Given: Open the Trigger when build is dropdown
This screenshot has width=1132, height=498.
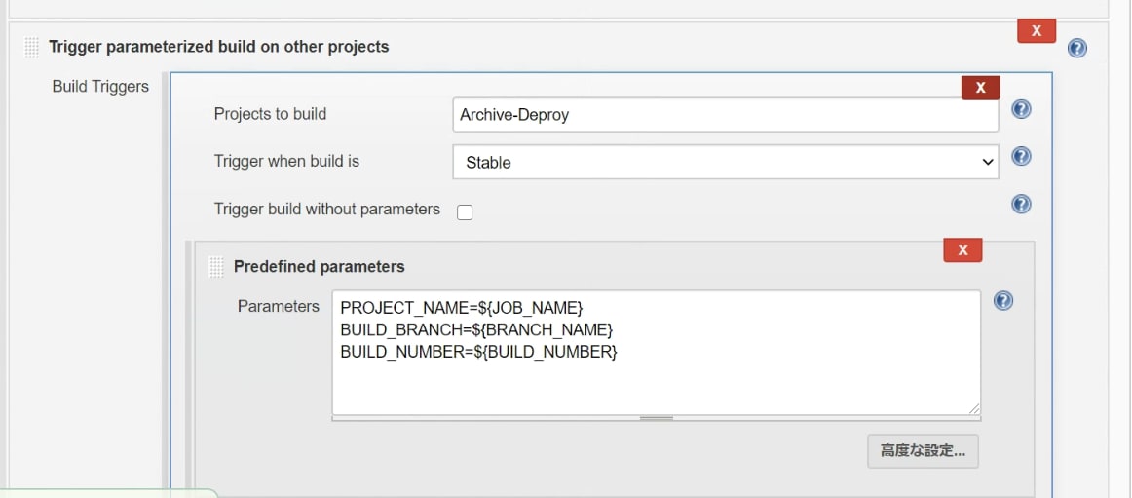Looking at the screenshot, I should pos(725,163).
